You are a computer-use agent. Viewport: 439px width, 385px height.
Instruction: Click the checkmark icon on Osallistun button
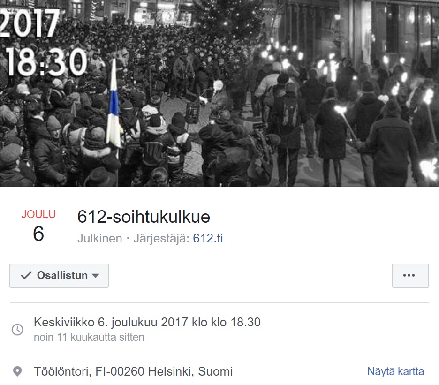click(x=26, y=276)
